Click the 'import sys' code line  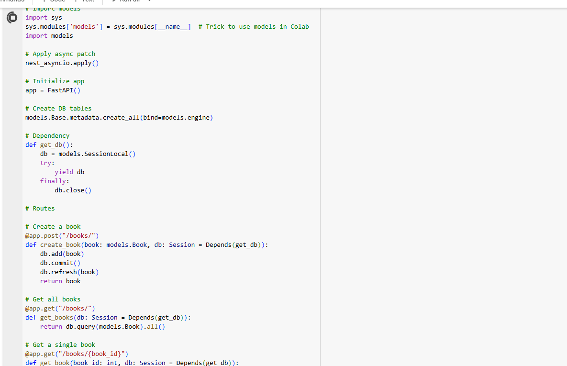click(x=44, y=17)
